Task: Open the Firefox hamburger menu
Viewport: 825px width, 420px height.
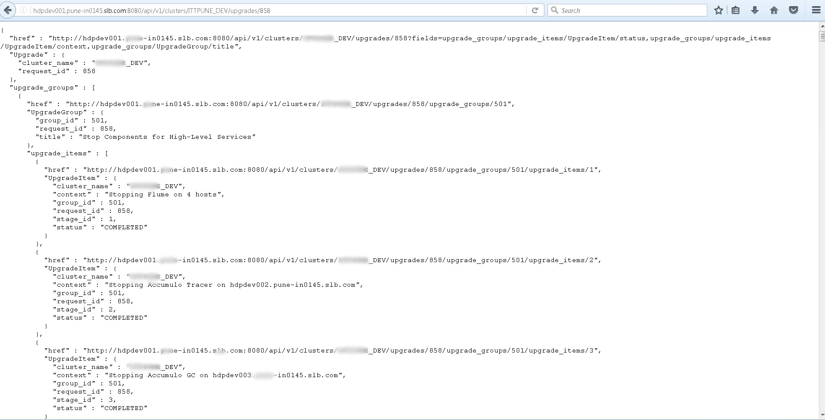Action: [x=816, y=10]
